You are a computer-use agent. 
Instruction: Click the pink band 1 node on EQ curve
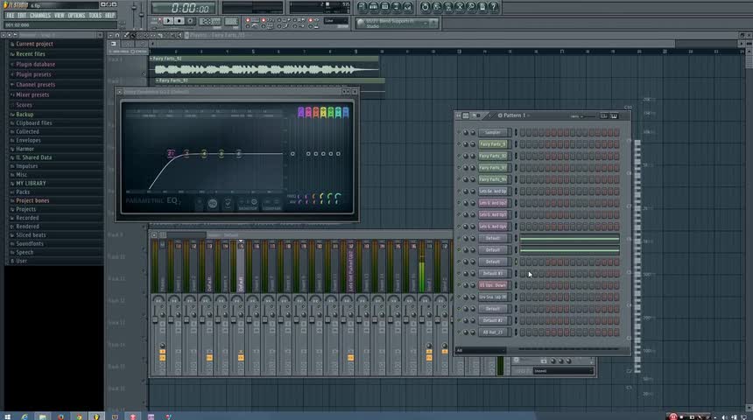click(x=171, y=153)
